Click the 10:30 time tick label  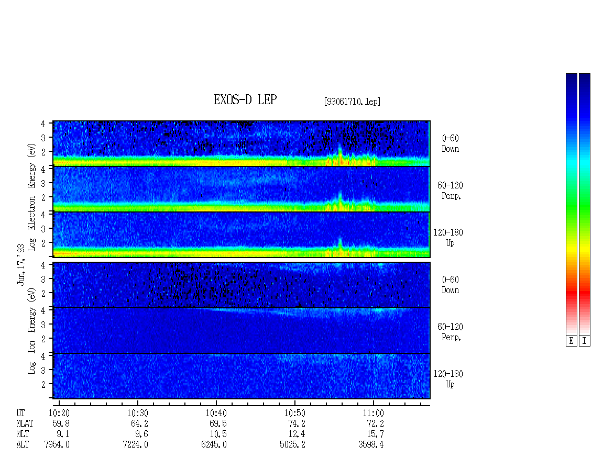(138, 413)
